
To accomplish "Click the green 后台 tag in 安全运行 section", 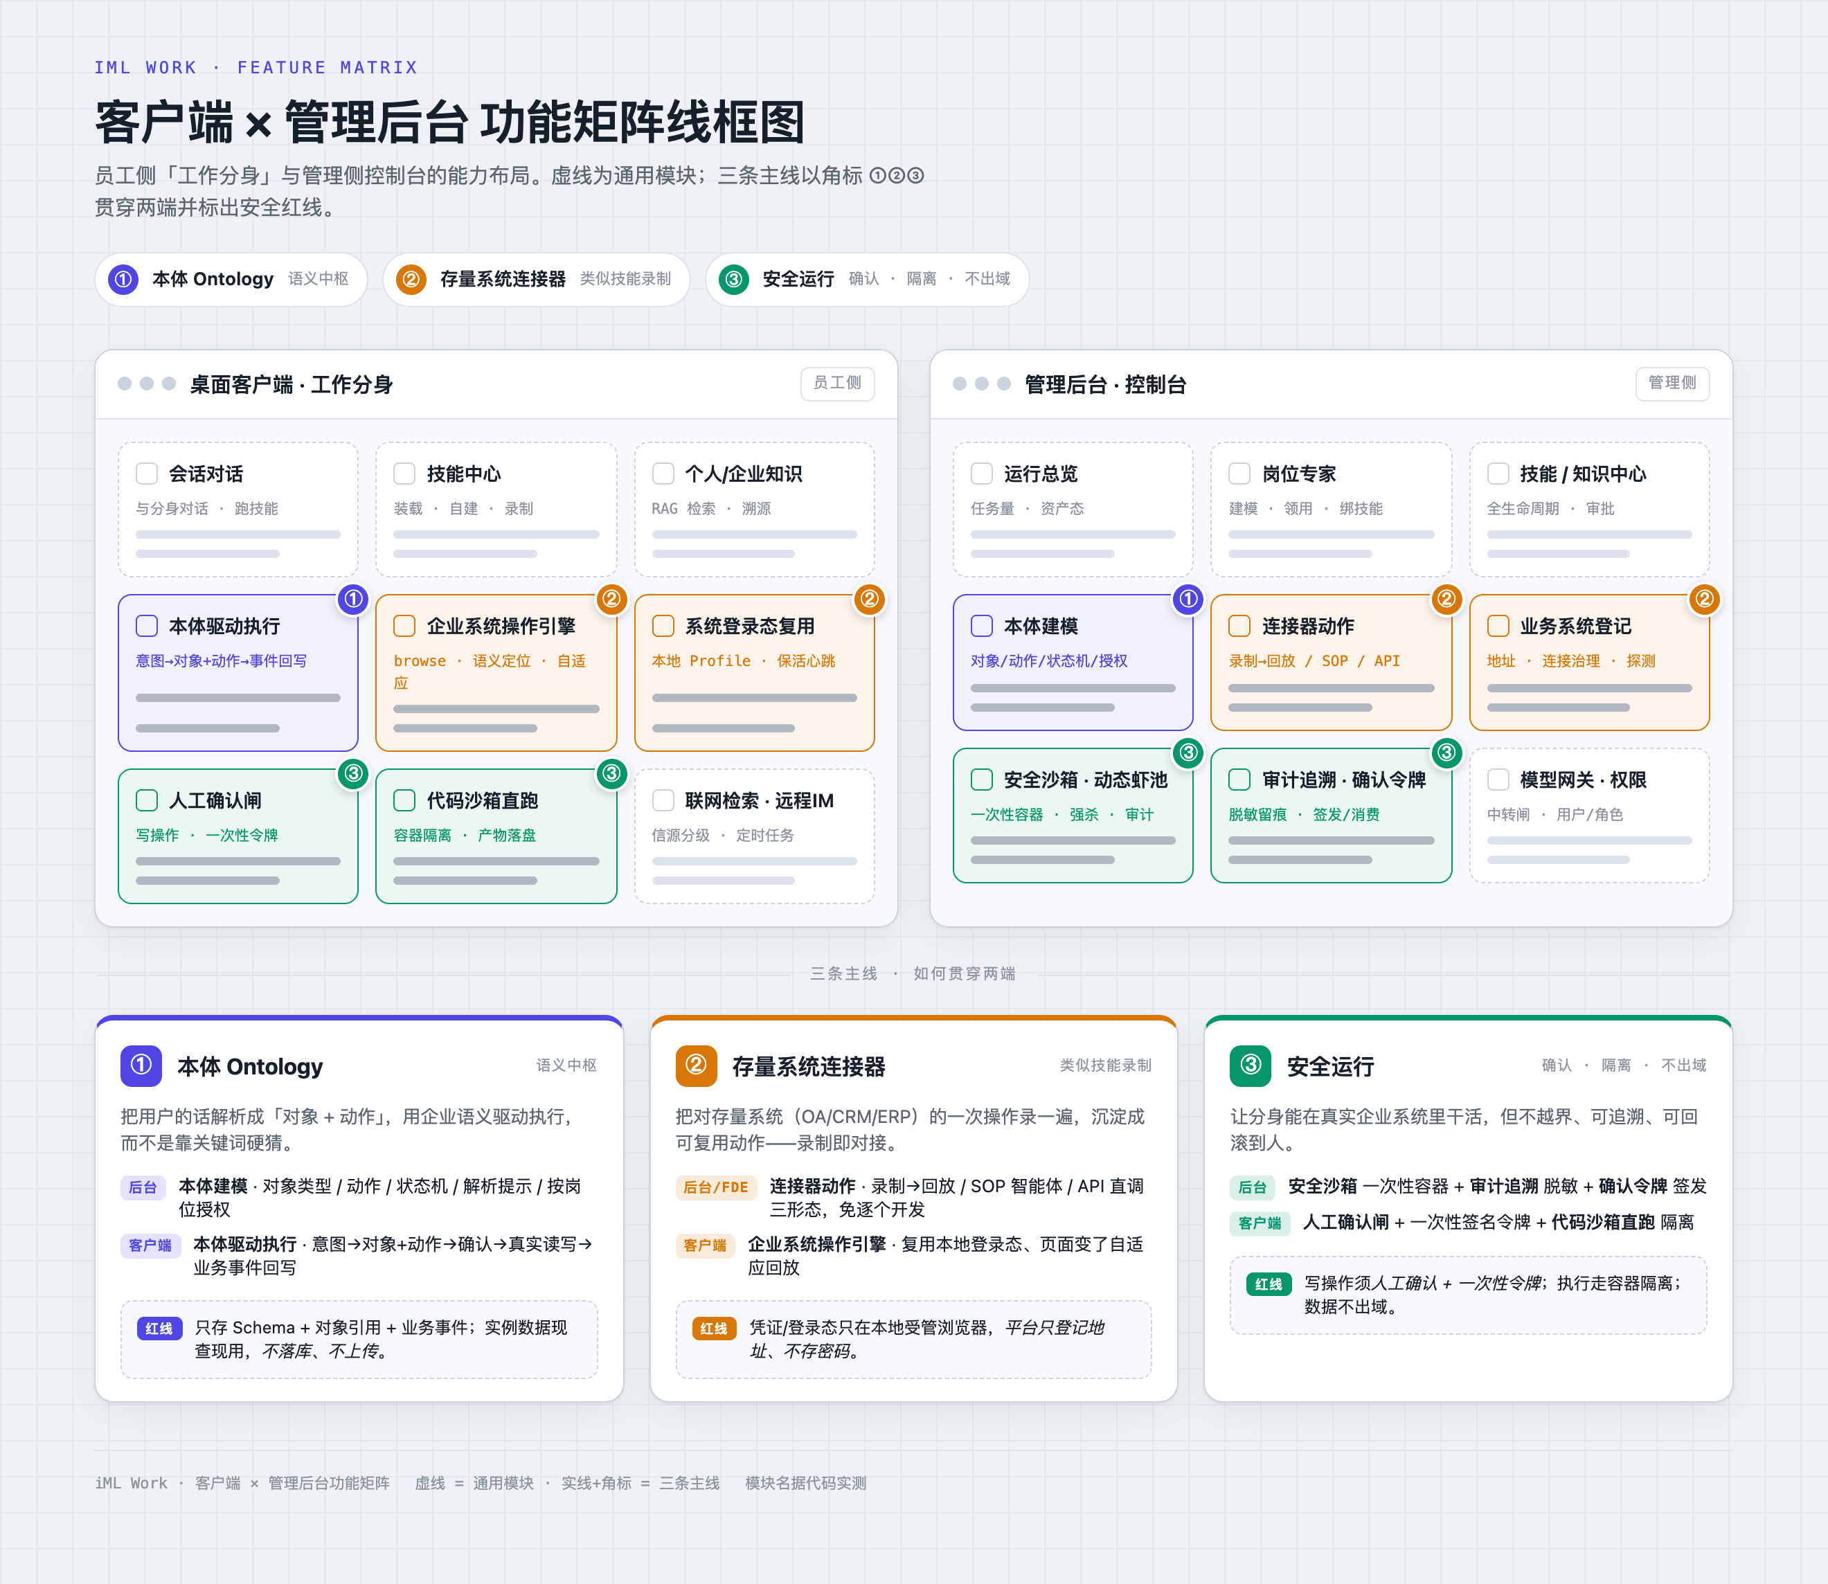I will (1253, 1187).
